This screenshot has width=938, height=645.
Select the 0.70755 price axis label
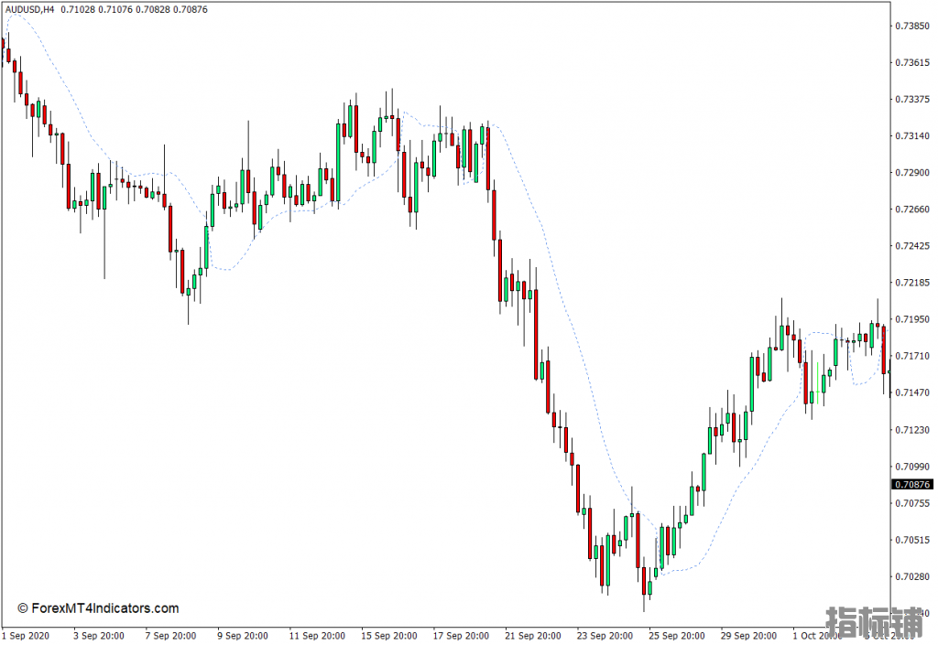point(913,503)
